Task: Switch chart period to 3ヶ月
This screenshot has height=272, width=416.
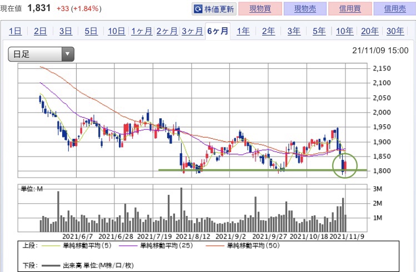Action: point(192,31)
